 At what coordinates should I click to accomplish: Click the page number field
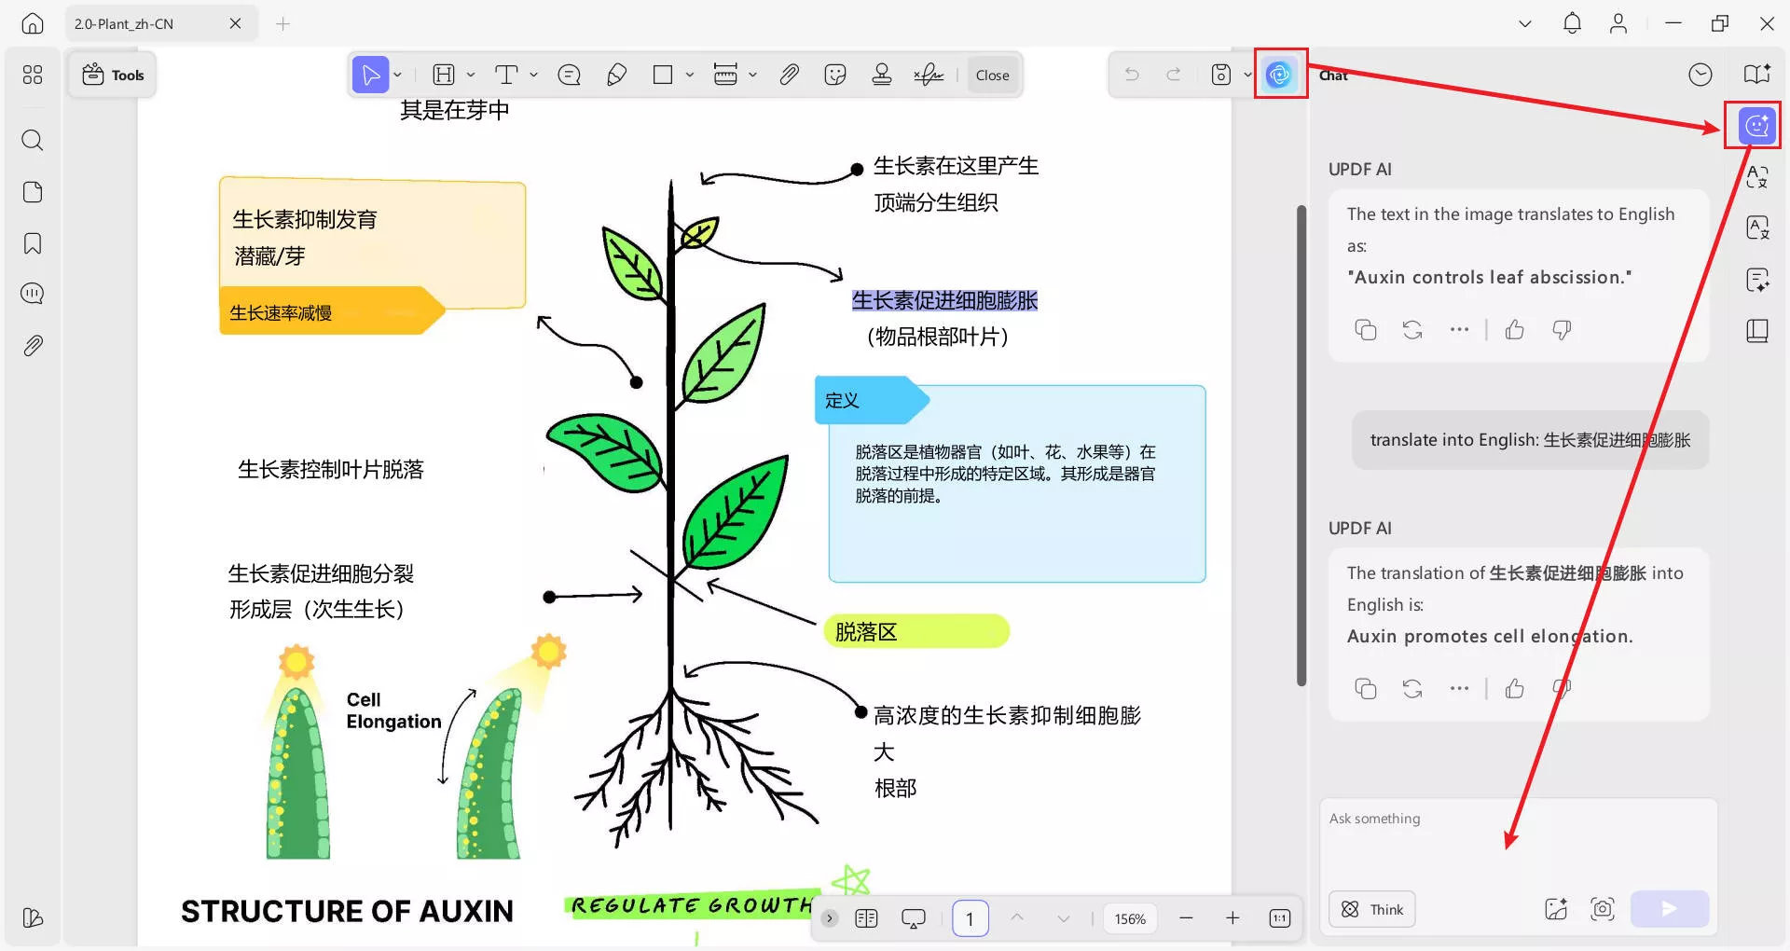coord(970,918)
